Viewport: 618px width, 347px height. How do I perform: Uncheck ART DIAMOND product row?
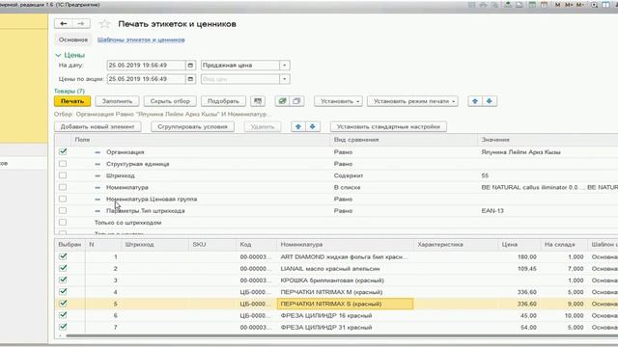coord(63,256)
